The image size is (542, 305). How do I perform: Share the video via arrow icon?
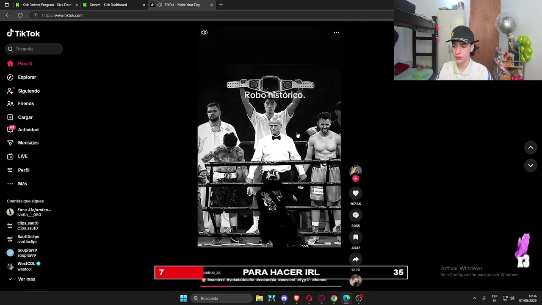356,259
